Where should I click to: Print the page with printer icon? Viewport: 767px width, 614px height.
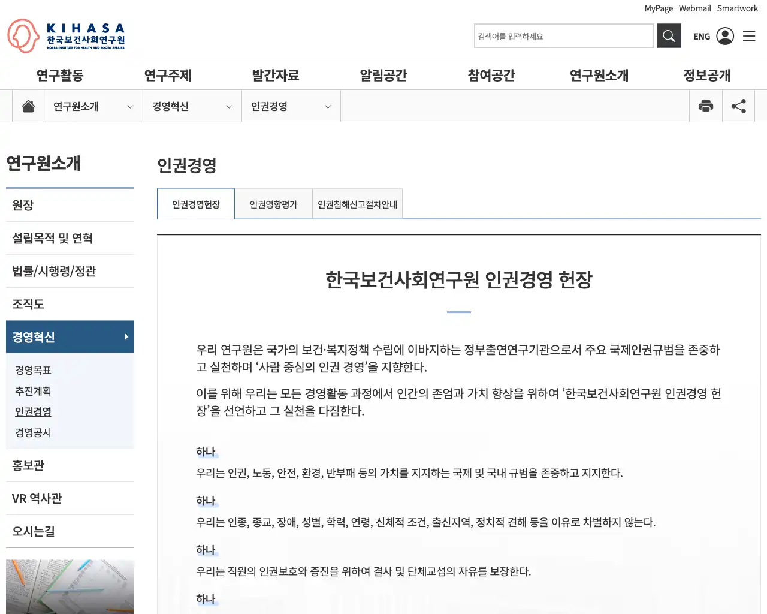click(x=706, y=106)
